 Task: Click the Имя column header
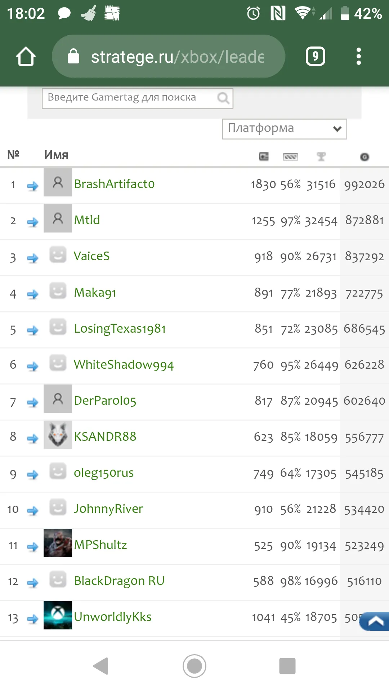pos(56,155)
